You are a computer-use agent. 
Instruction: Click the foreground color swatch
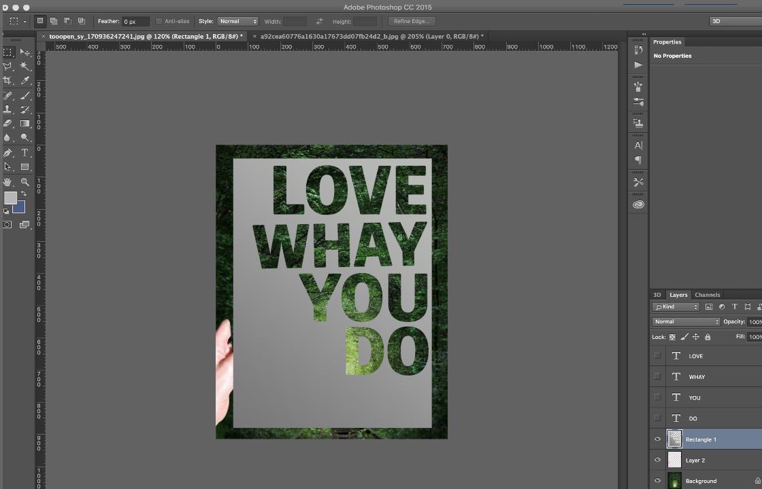(10, 198)
